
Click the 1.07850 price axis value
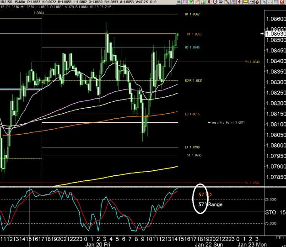[x=276, y=177]
